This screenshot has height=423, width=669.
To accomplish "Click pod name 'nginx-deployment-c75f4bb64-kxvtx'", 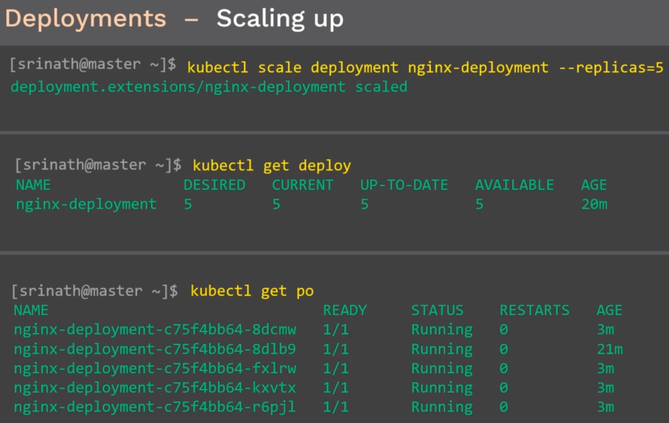I will click(155, 388).
